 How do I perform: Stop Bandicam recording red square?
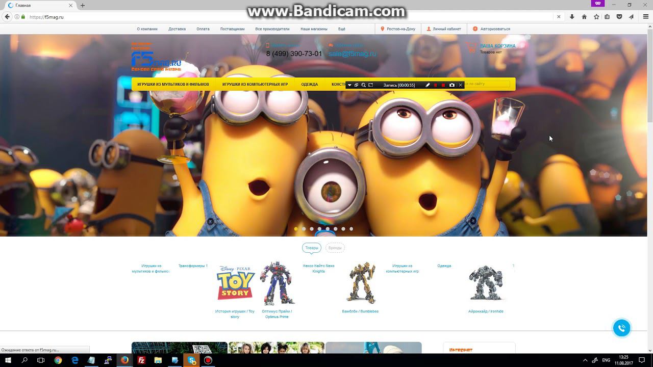pos(443,85)
